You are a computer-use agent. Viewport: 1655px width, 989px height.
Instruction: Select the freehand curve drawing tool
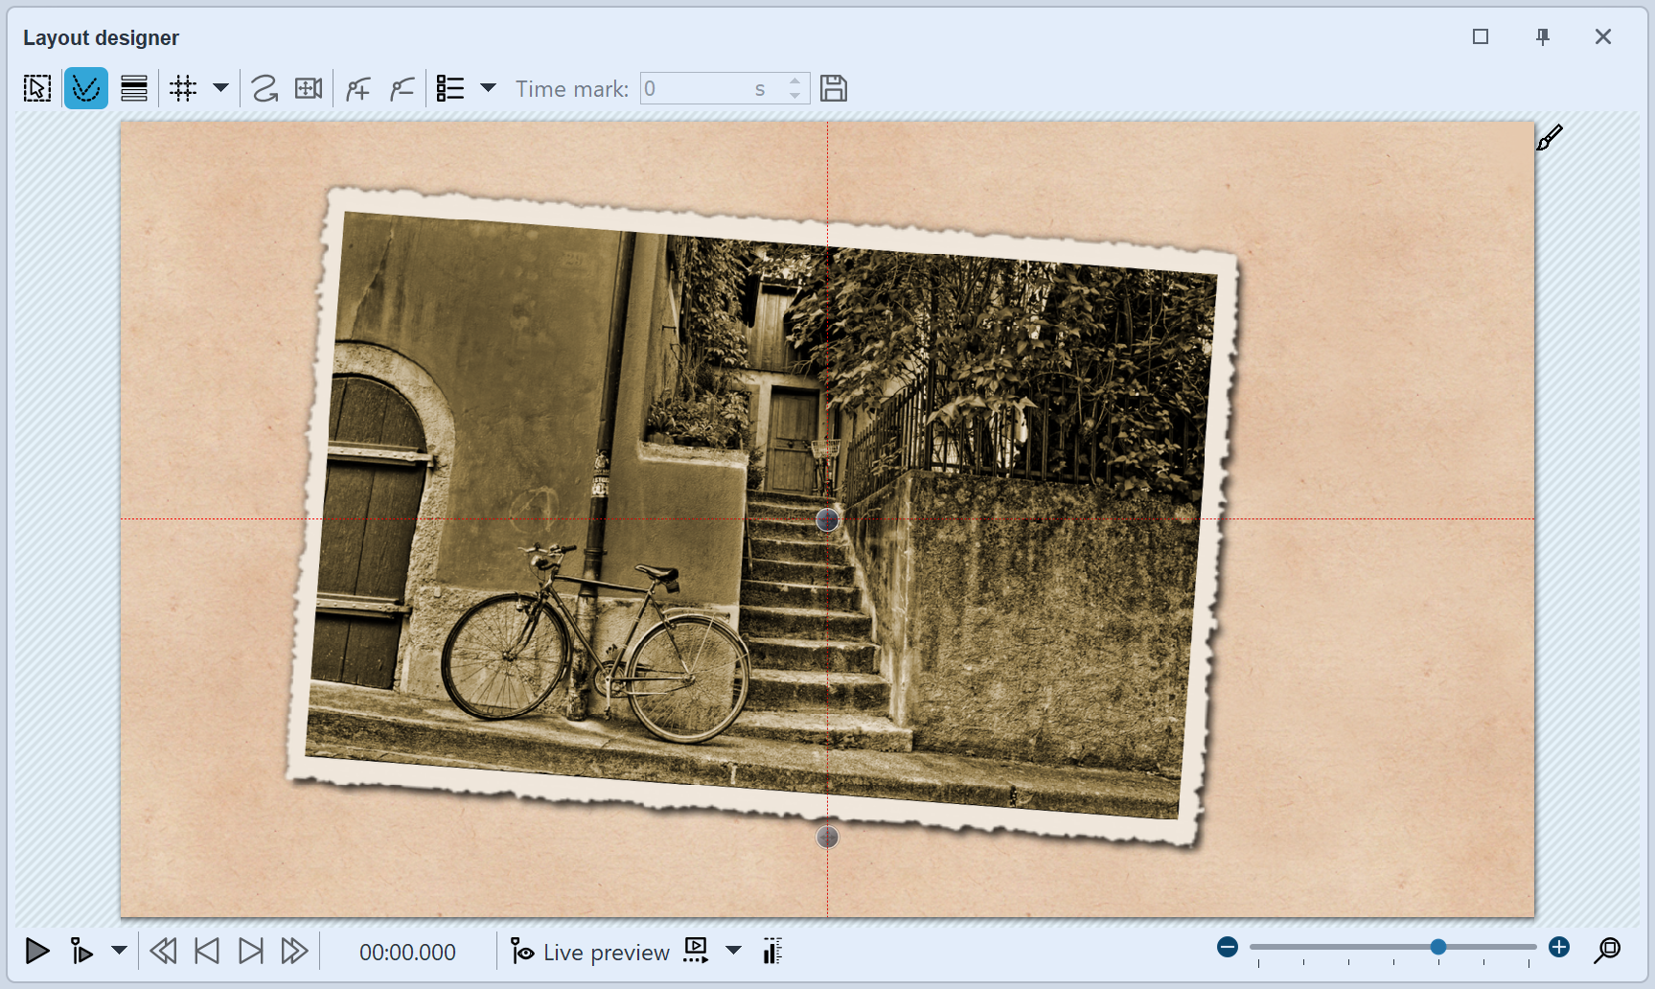265,87
